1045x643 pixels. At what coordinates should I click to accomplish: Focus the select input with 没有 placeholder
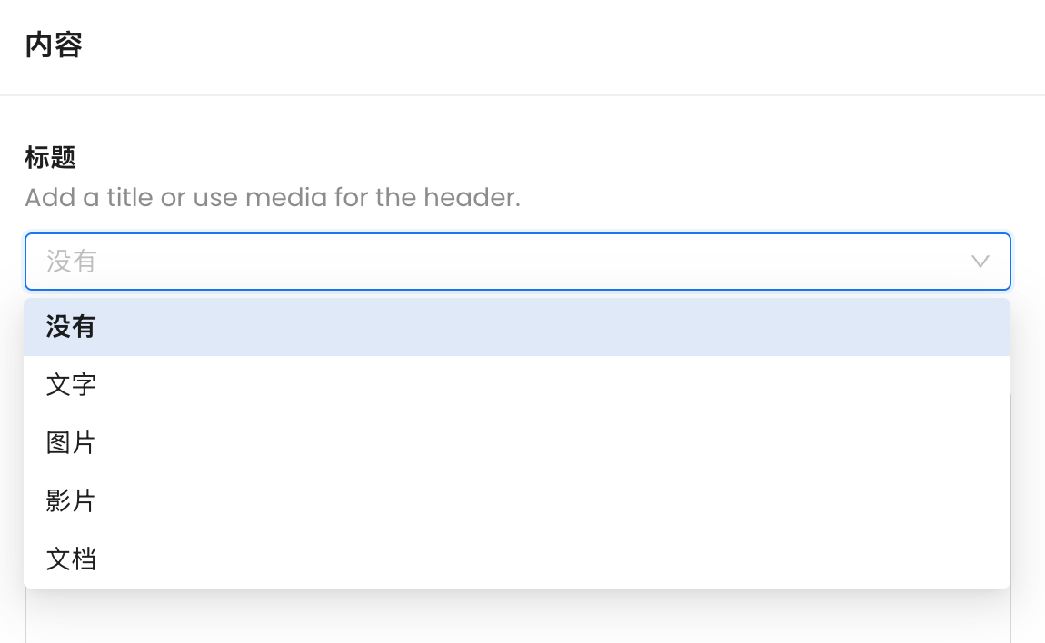pyautogui.click(x=454, y=262)
